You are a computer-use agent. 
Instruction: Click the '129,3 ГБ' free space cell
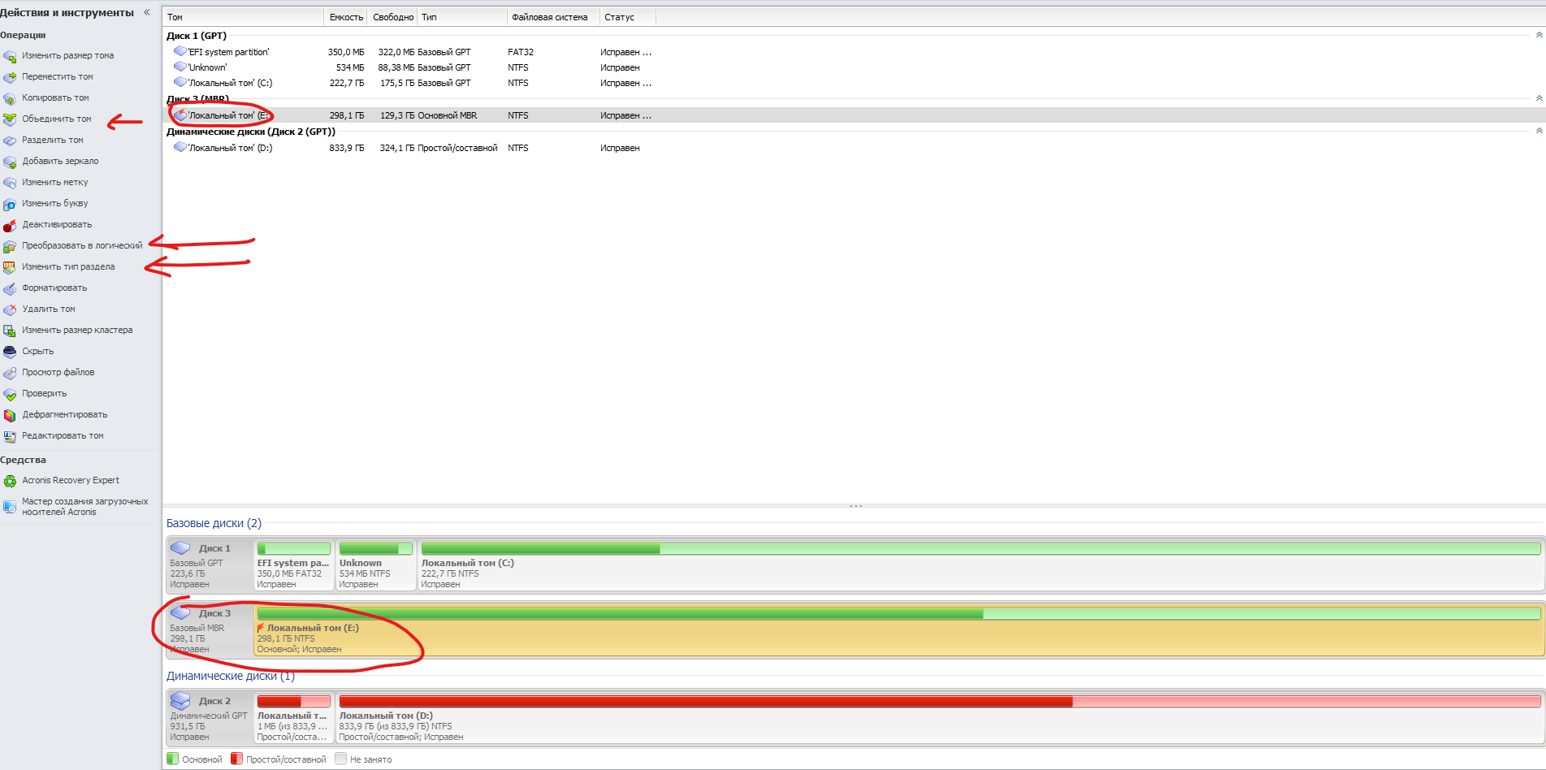point(397,115)
